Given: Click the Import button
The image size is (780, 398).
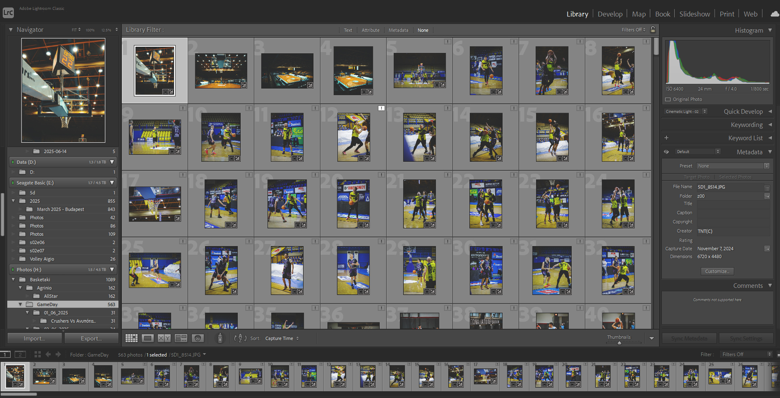Looking at the screenshot, I should tap(34, 338).
